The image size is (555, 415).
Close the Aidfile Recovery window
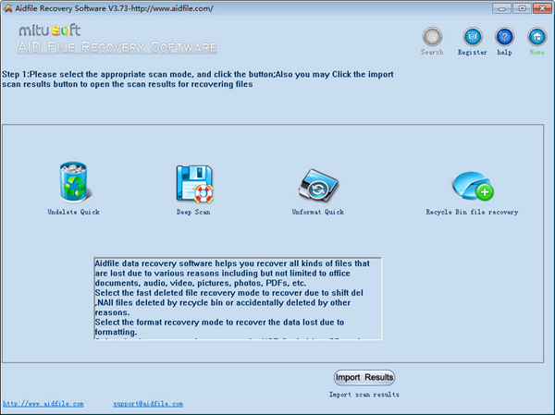click(542, 8)
